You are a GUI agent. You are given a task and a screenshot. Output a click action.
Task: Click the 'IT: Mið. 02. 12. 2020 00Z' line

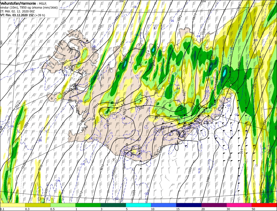pos(17,11)
